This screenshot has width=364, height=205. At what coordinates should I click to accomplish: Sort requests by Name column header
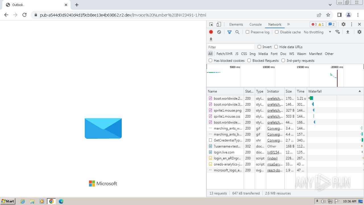[x=225, y=91]
